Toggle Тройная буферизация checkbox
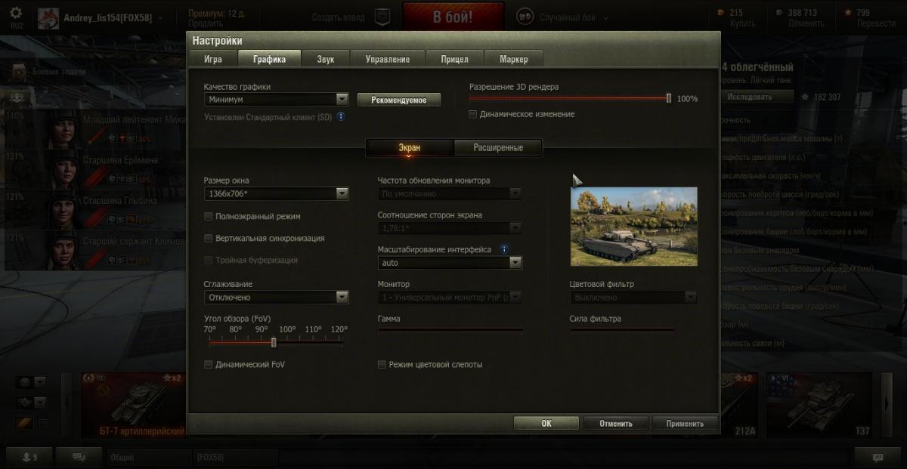This screenshot has width=907, height=469. (209, 261)
